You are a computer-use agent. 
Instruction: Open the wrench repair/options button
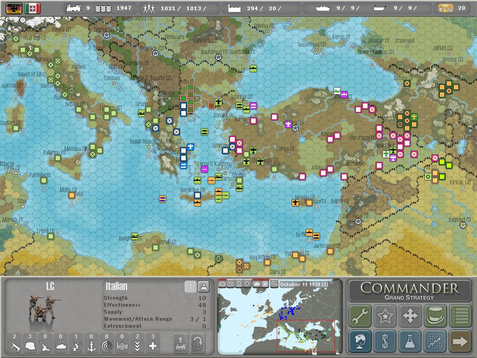click(360, 316)
